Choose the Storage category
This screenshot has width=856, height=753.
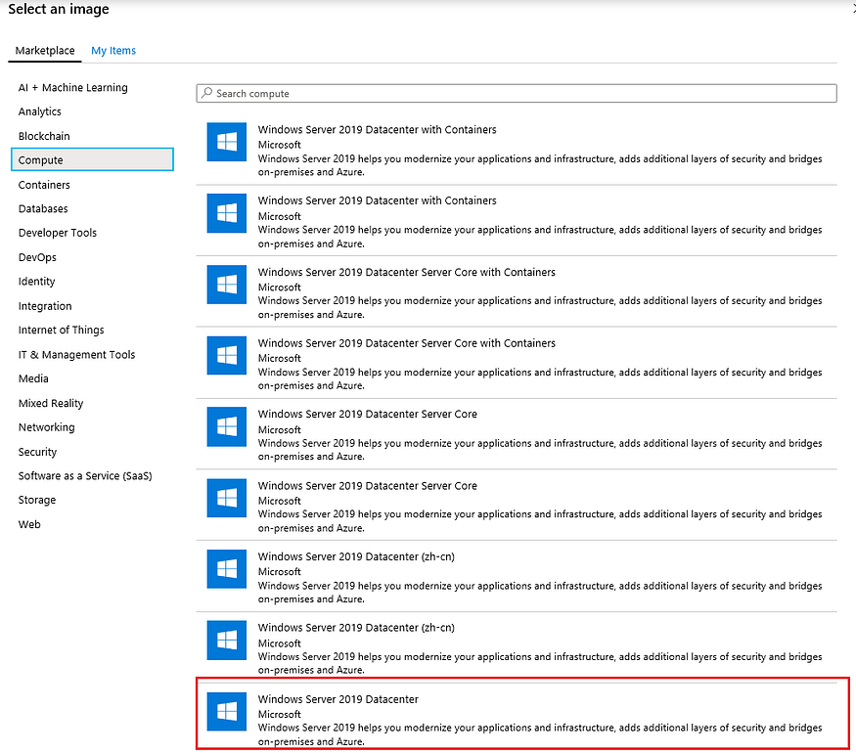[x=36, y=500]
